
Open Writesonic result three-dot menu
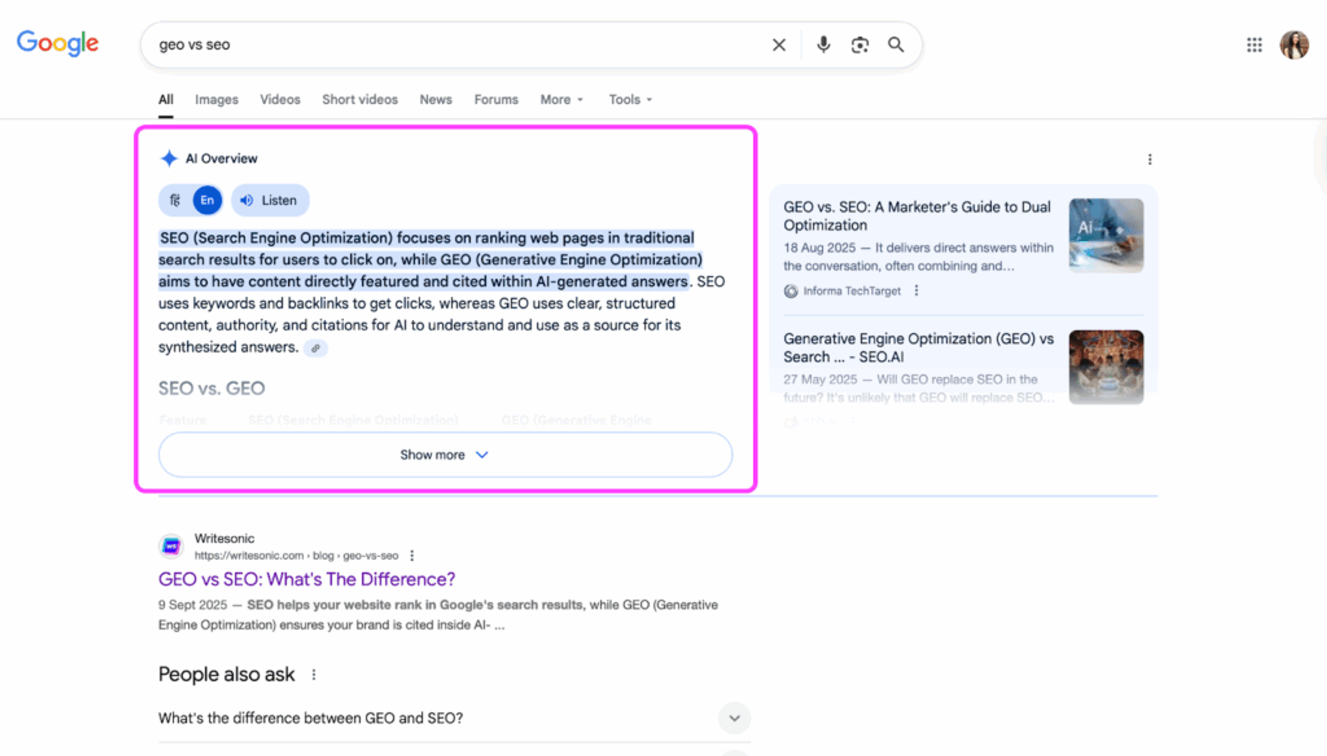tap(412, 556)
